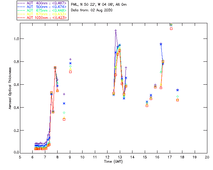This screenshot has width=213, height=170.
Task: Select the purple plus marker at 9 GMT
Action: (70, 59)
